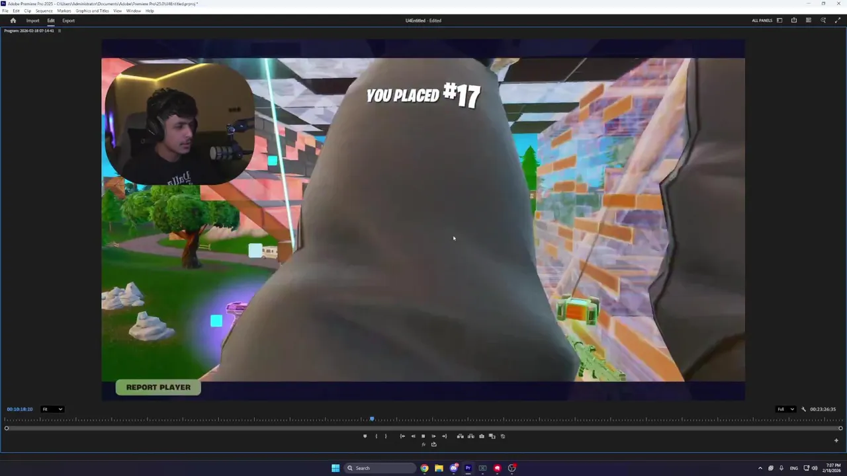847x476 pixels.
Task: Click the Comparison View icon
Action: 492,436
